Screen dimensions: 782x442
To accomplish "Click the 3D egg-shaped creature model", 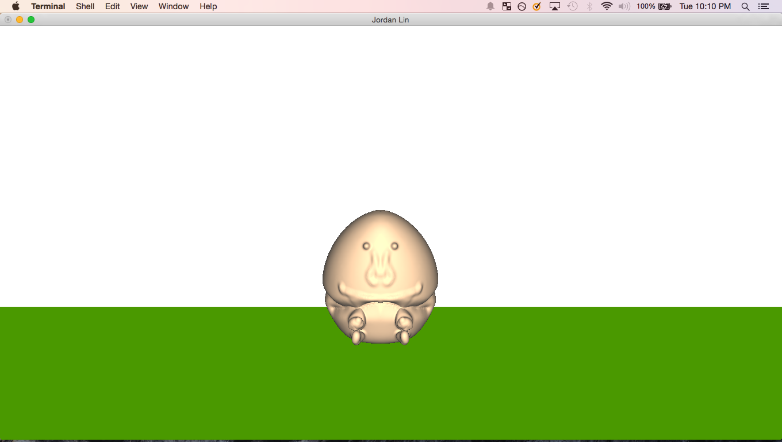I will 380,277.
